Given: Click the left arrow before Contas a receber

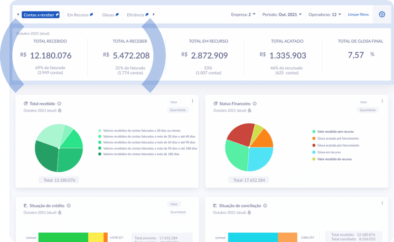Looking at the screenshot, I should point(18,14).
